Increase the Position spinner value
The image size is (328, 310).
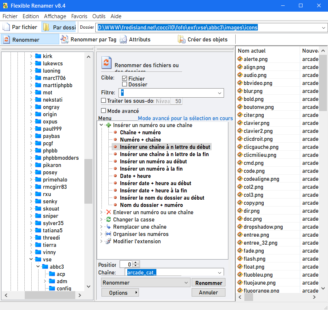[136, 262]
